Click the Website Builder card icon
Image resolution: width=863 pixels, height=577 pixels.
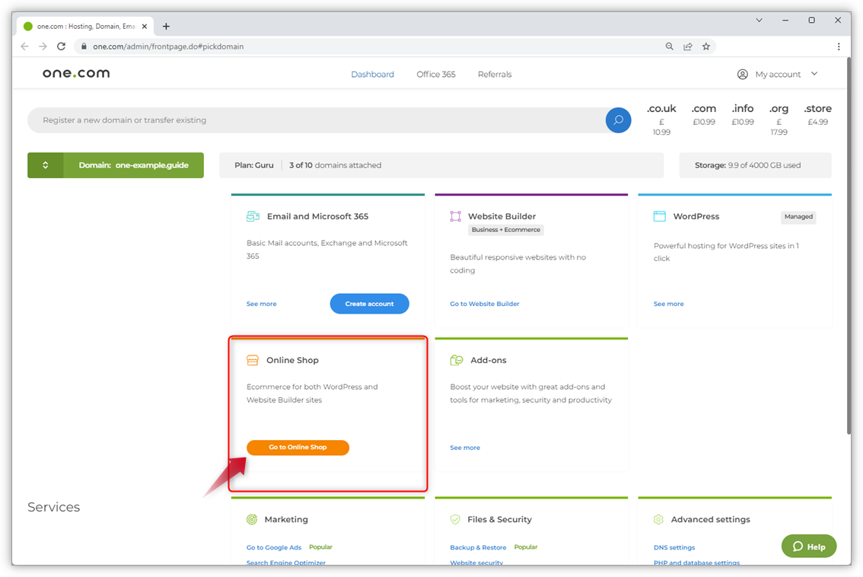[x=455, y=216]
